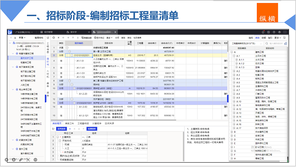Click the right arrow icon in main toolbar
The width and height of the screenshot is (296, 167).
click(x=68, y=38)
